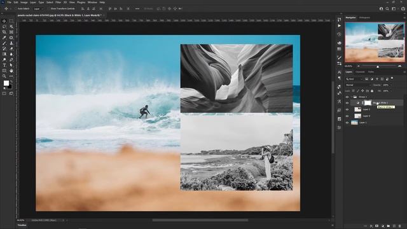Select the Object Selection tool

11,27
